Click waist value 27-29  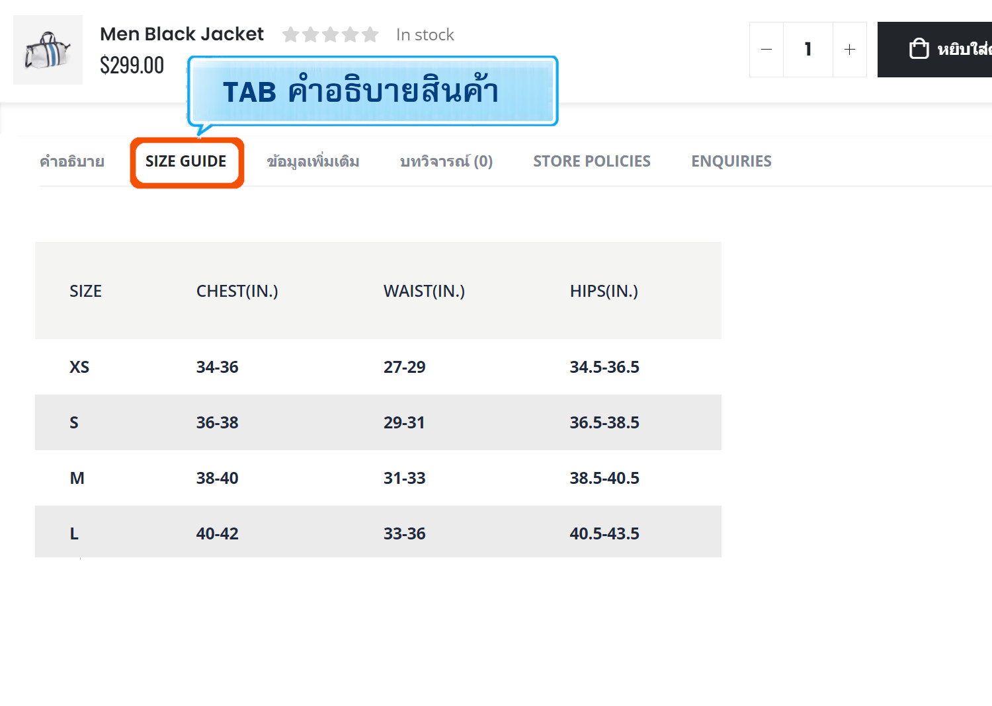point(405,367)
